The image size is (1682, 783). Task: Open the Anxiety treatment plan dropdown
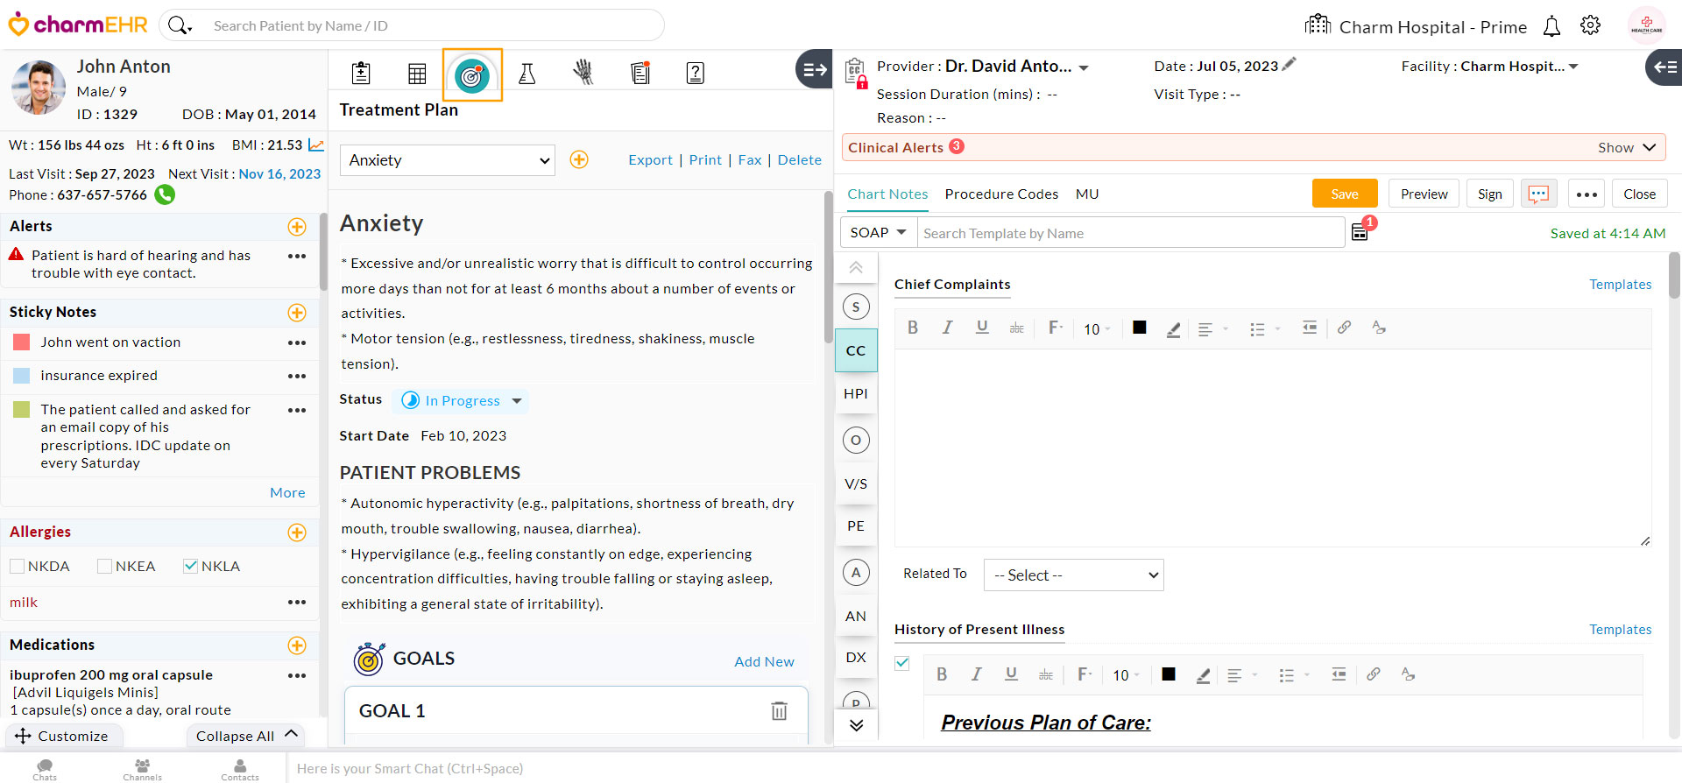pos(447,160)
